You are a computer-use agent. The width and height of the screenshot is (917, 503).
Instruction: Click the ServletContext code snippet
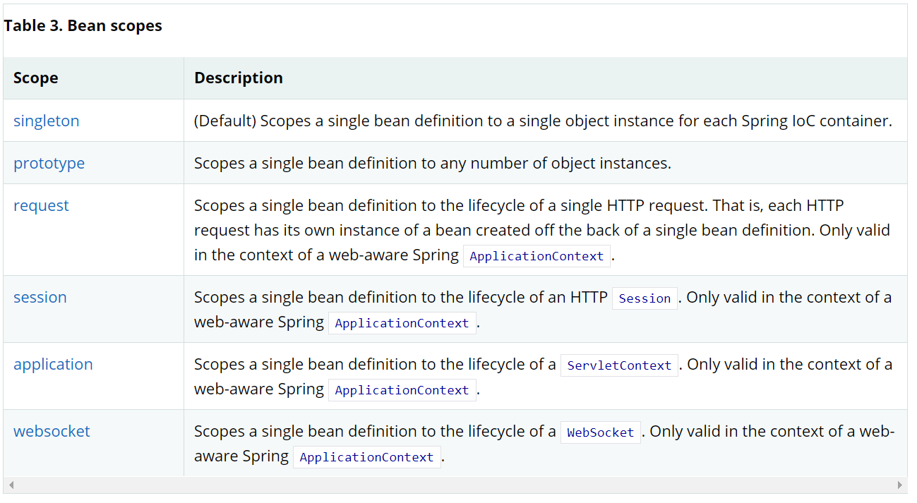point(619,365)
